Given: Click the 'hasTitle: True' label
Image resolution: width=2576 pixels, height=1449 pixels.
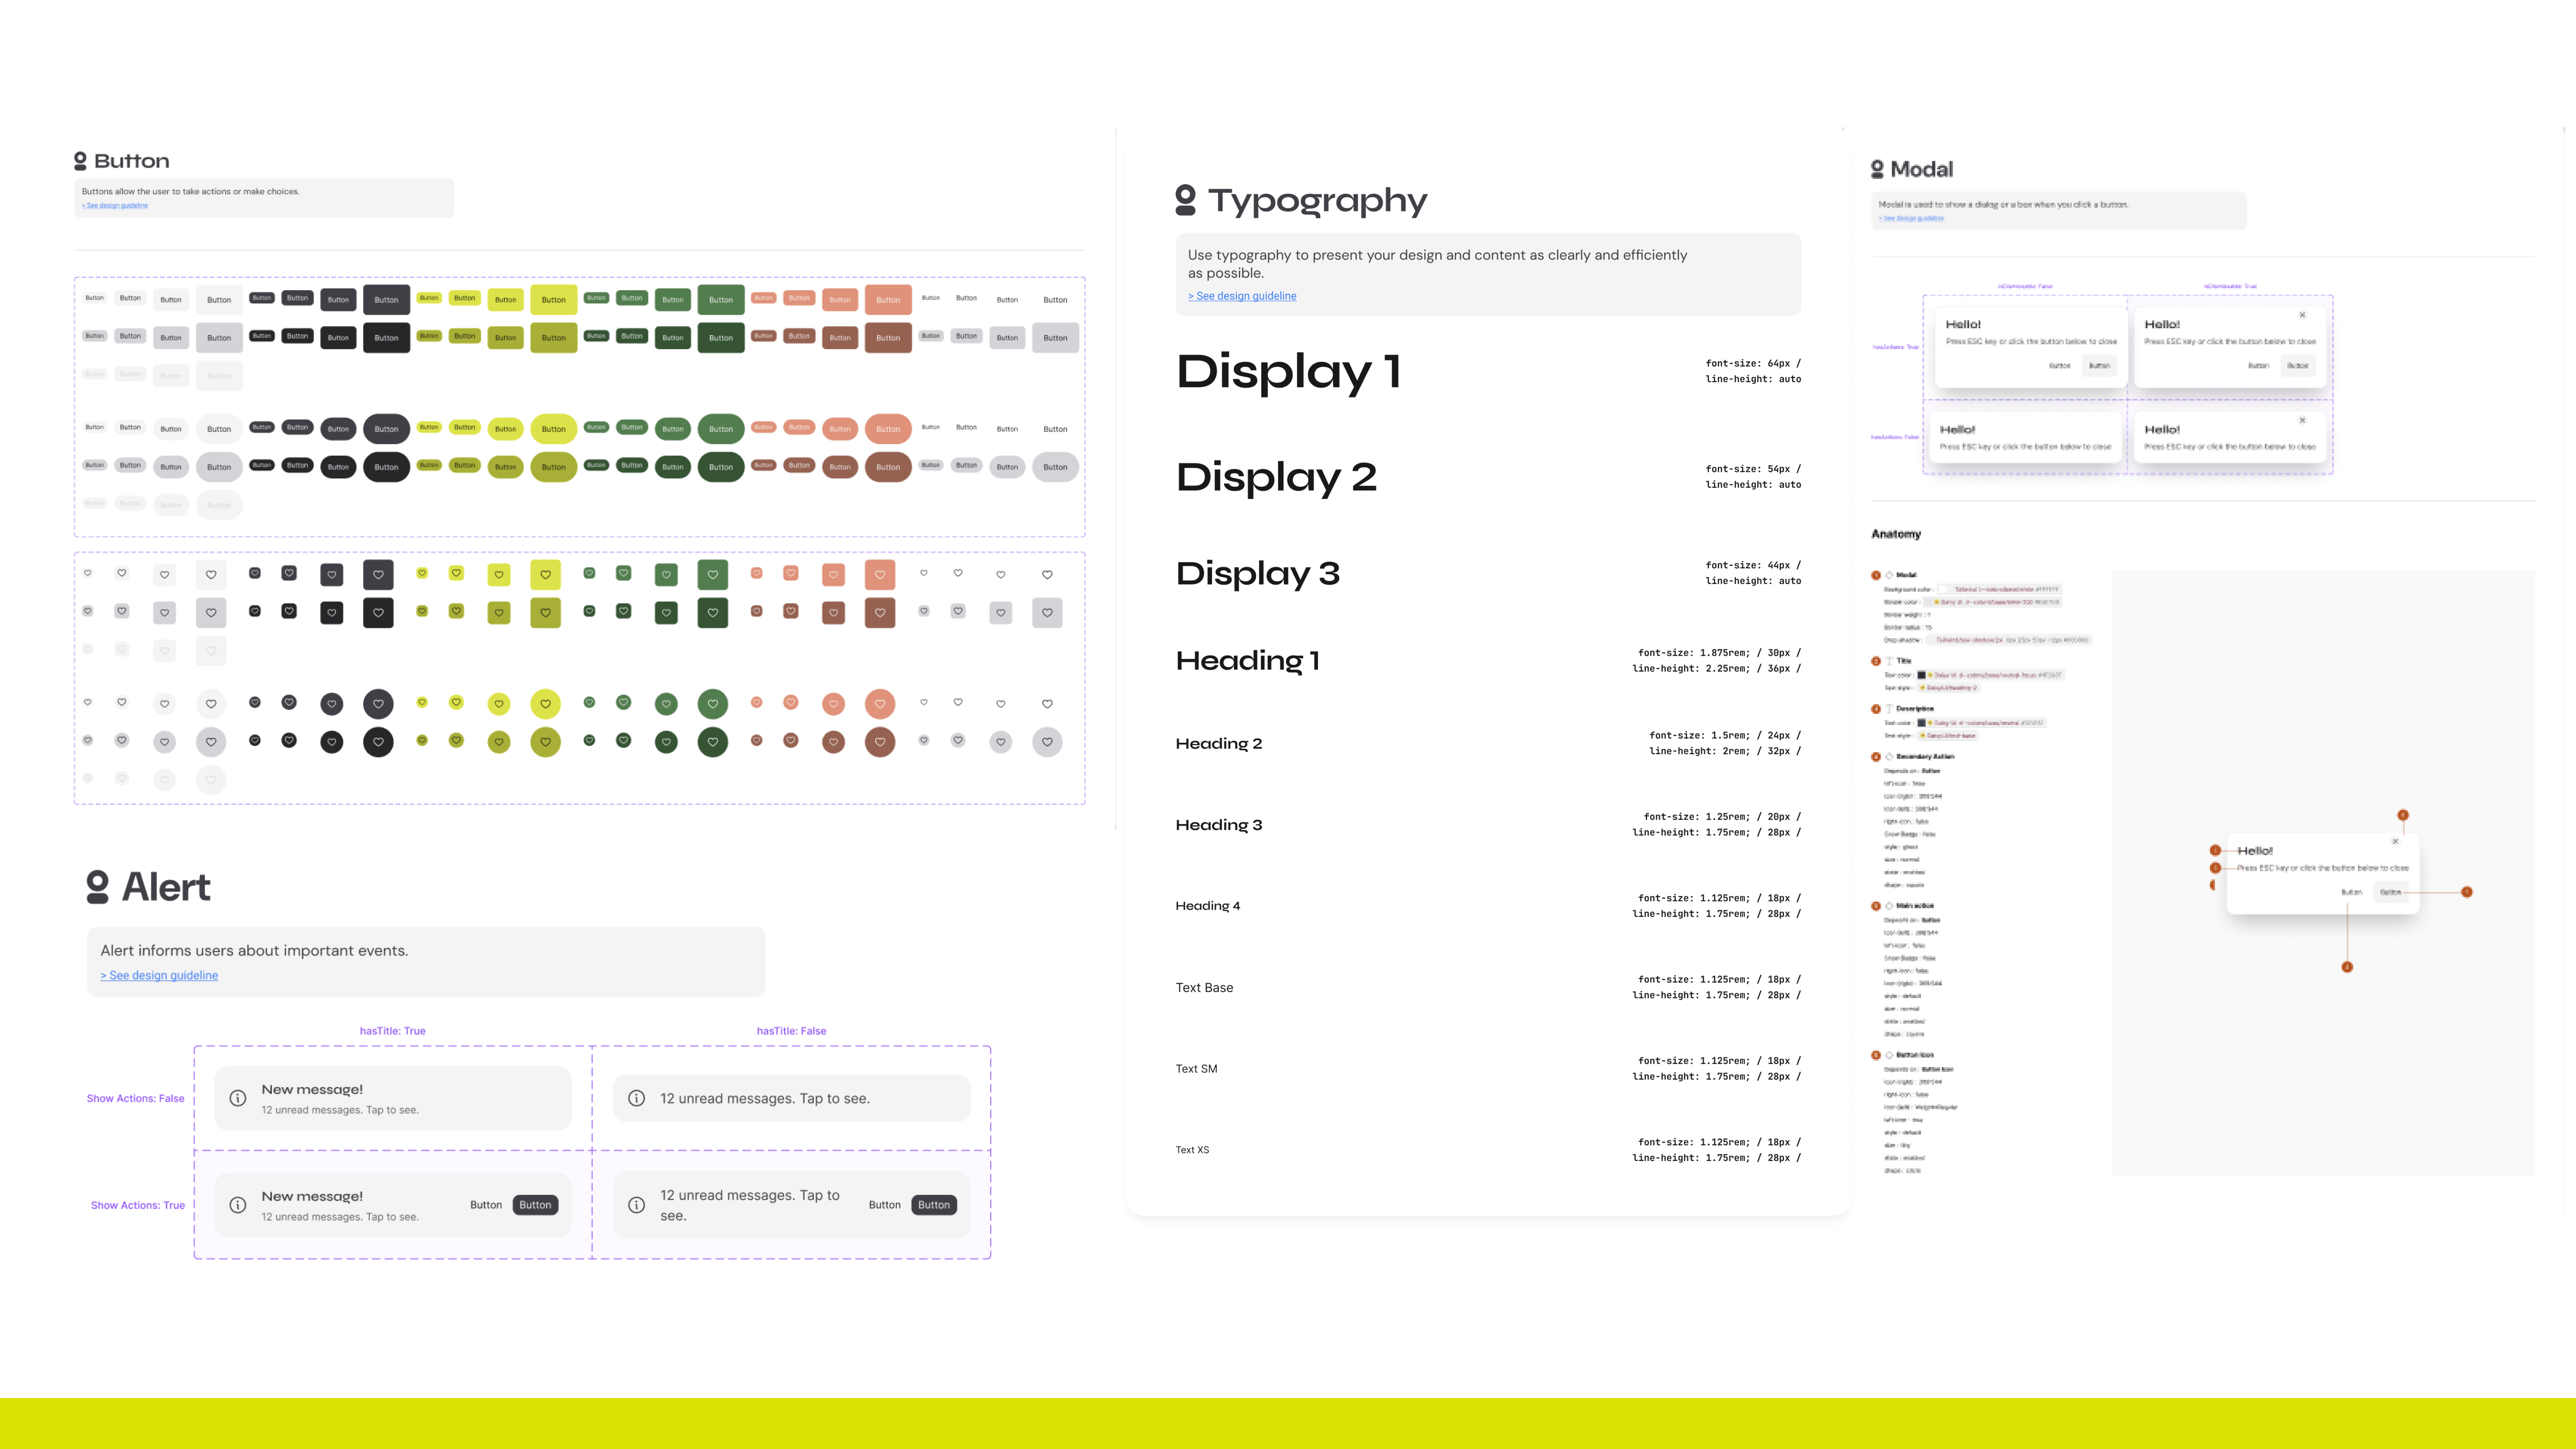Looking at the screenshot, I should click(393, 1031).
